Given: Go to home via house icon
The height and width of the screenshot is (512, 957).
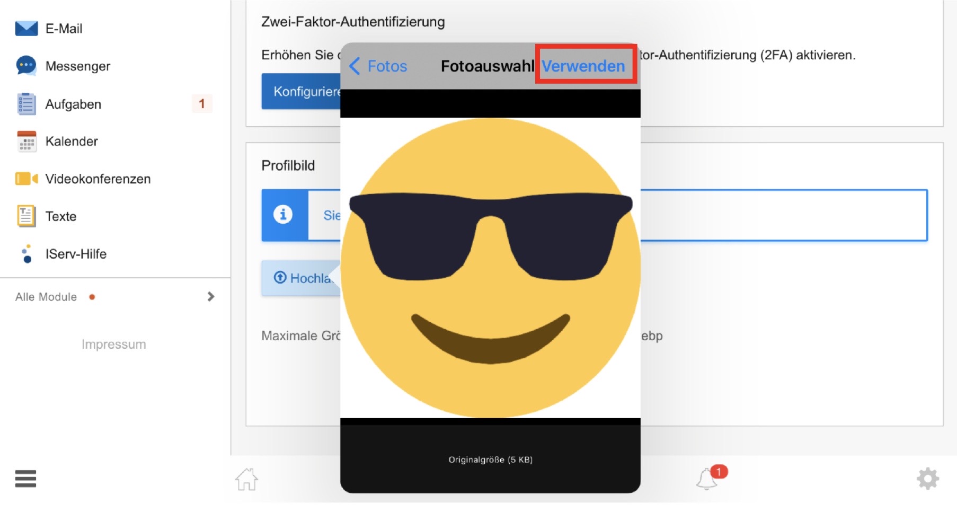Looking at the screenshot, I should pos(246,479).
